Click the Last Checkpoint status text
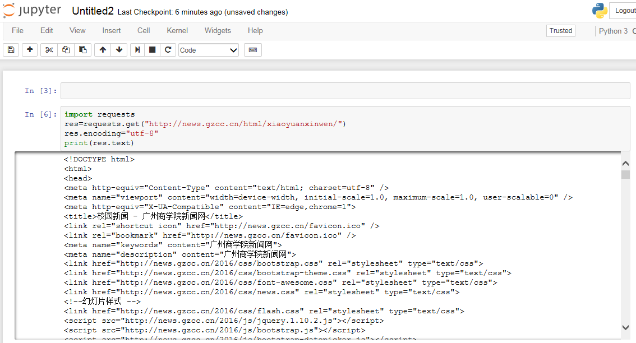 coord(203,12)
